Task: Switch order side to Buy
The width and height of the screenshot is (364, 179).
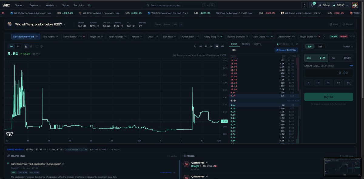Action: tap(310, 46)
